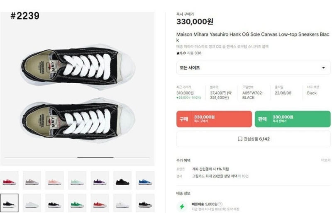Image resolution: width=332 pixels, height=213 pixels.
Task: Click the star rating 5.0 icon
Action: point(178,53)
